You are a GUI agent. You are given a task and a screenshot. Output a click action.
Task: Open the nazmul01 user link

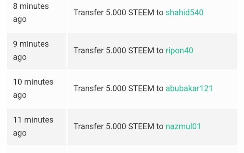coord(183,126)
